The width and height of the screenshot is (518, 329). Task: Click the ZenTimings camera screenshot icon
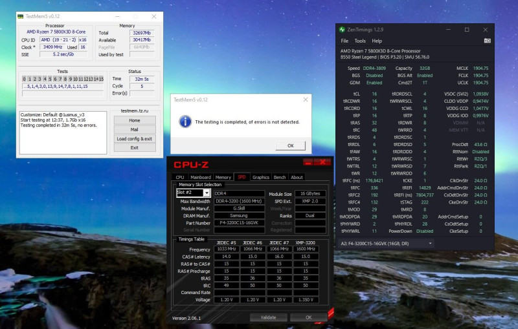click(488, 41)
